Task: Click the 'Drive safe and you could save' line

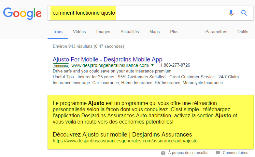Action: point(112,71)
